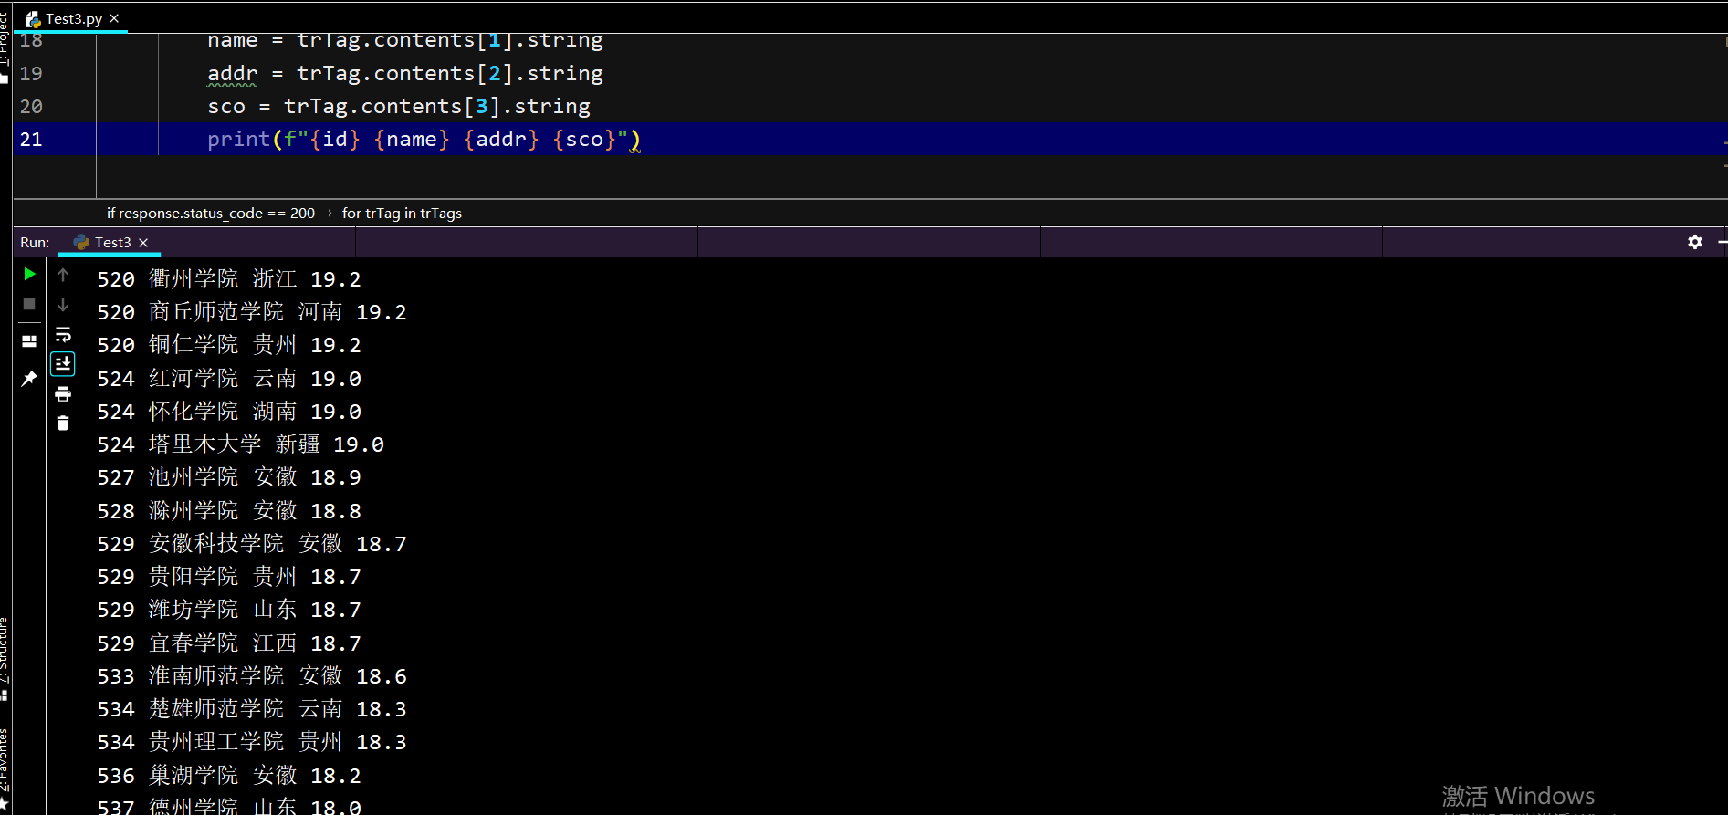This screenshot has height=815, width=1728.
Task: Click output row '520 衢州学院 浙江 19.2'
Action: pos(229,279)
